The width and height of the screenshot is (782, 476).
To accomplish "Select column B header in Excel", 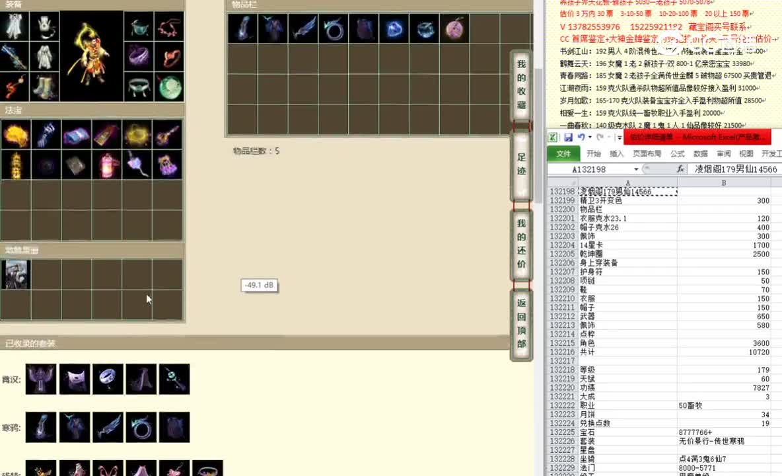I will point(724,182).
